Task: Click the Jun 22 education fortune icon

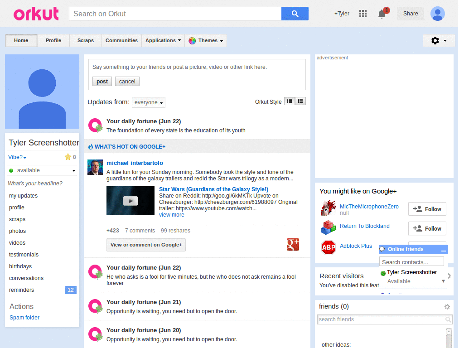Action: pos(95,126)
